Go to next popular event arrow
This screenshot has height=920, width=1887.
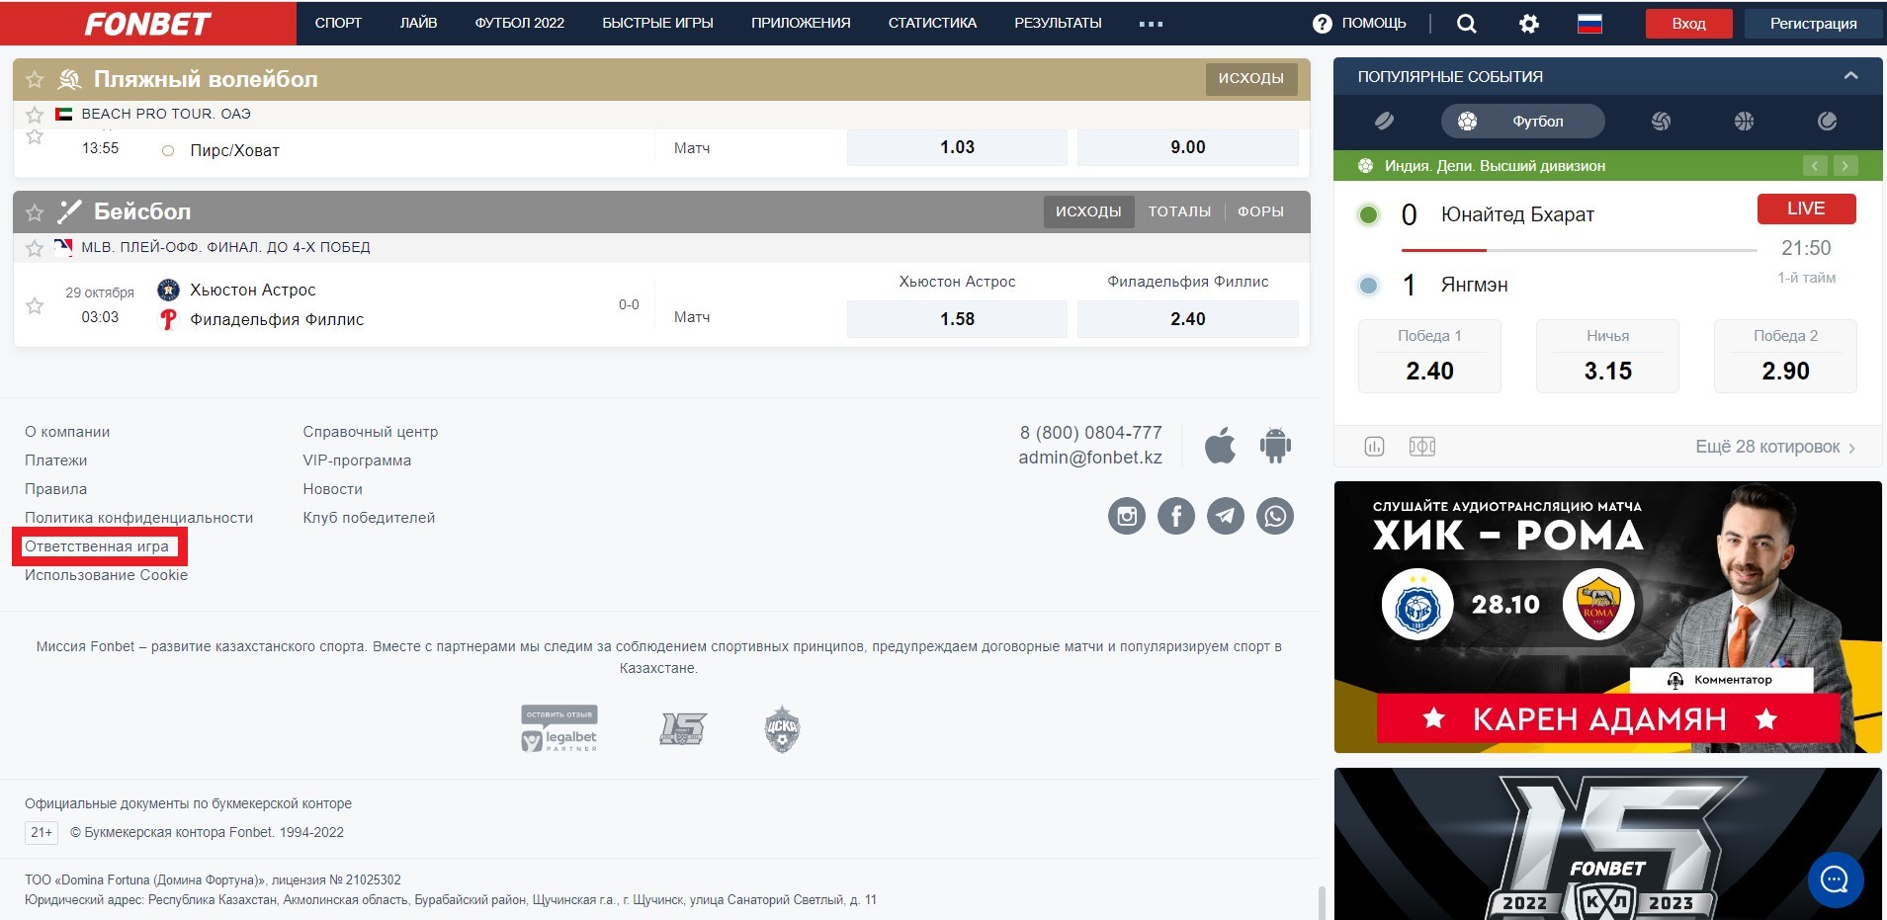[x=1845, y=166]
